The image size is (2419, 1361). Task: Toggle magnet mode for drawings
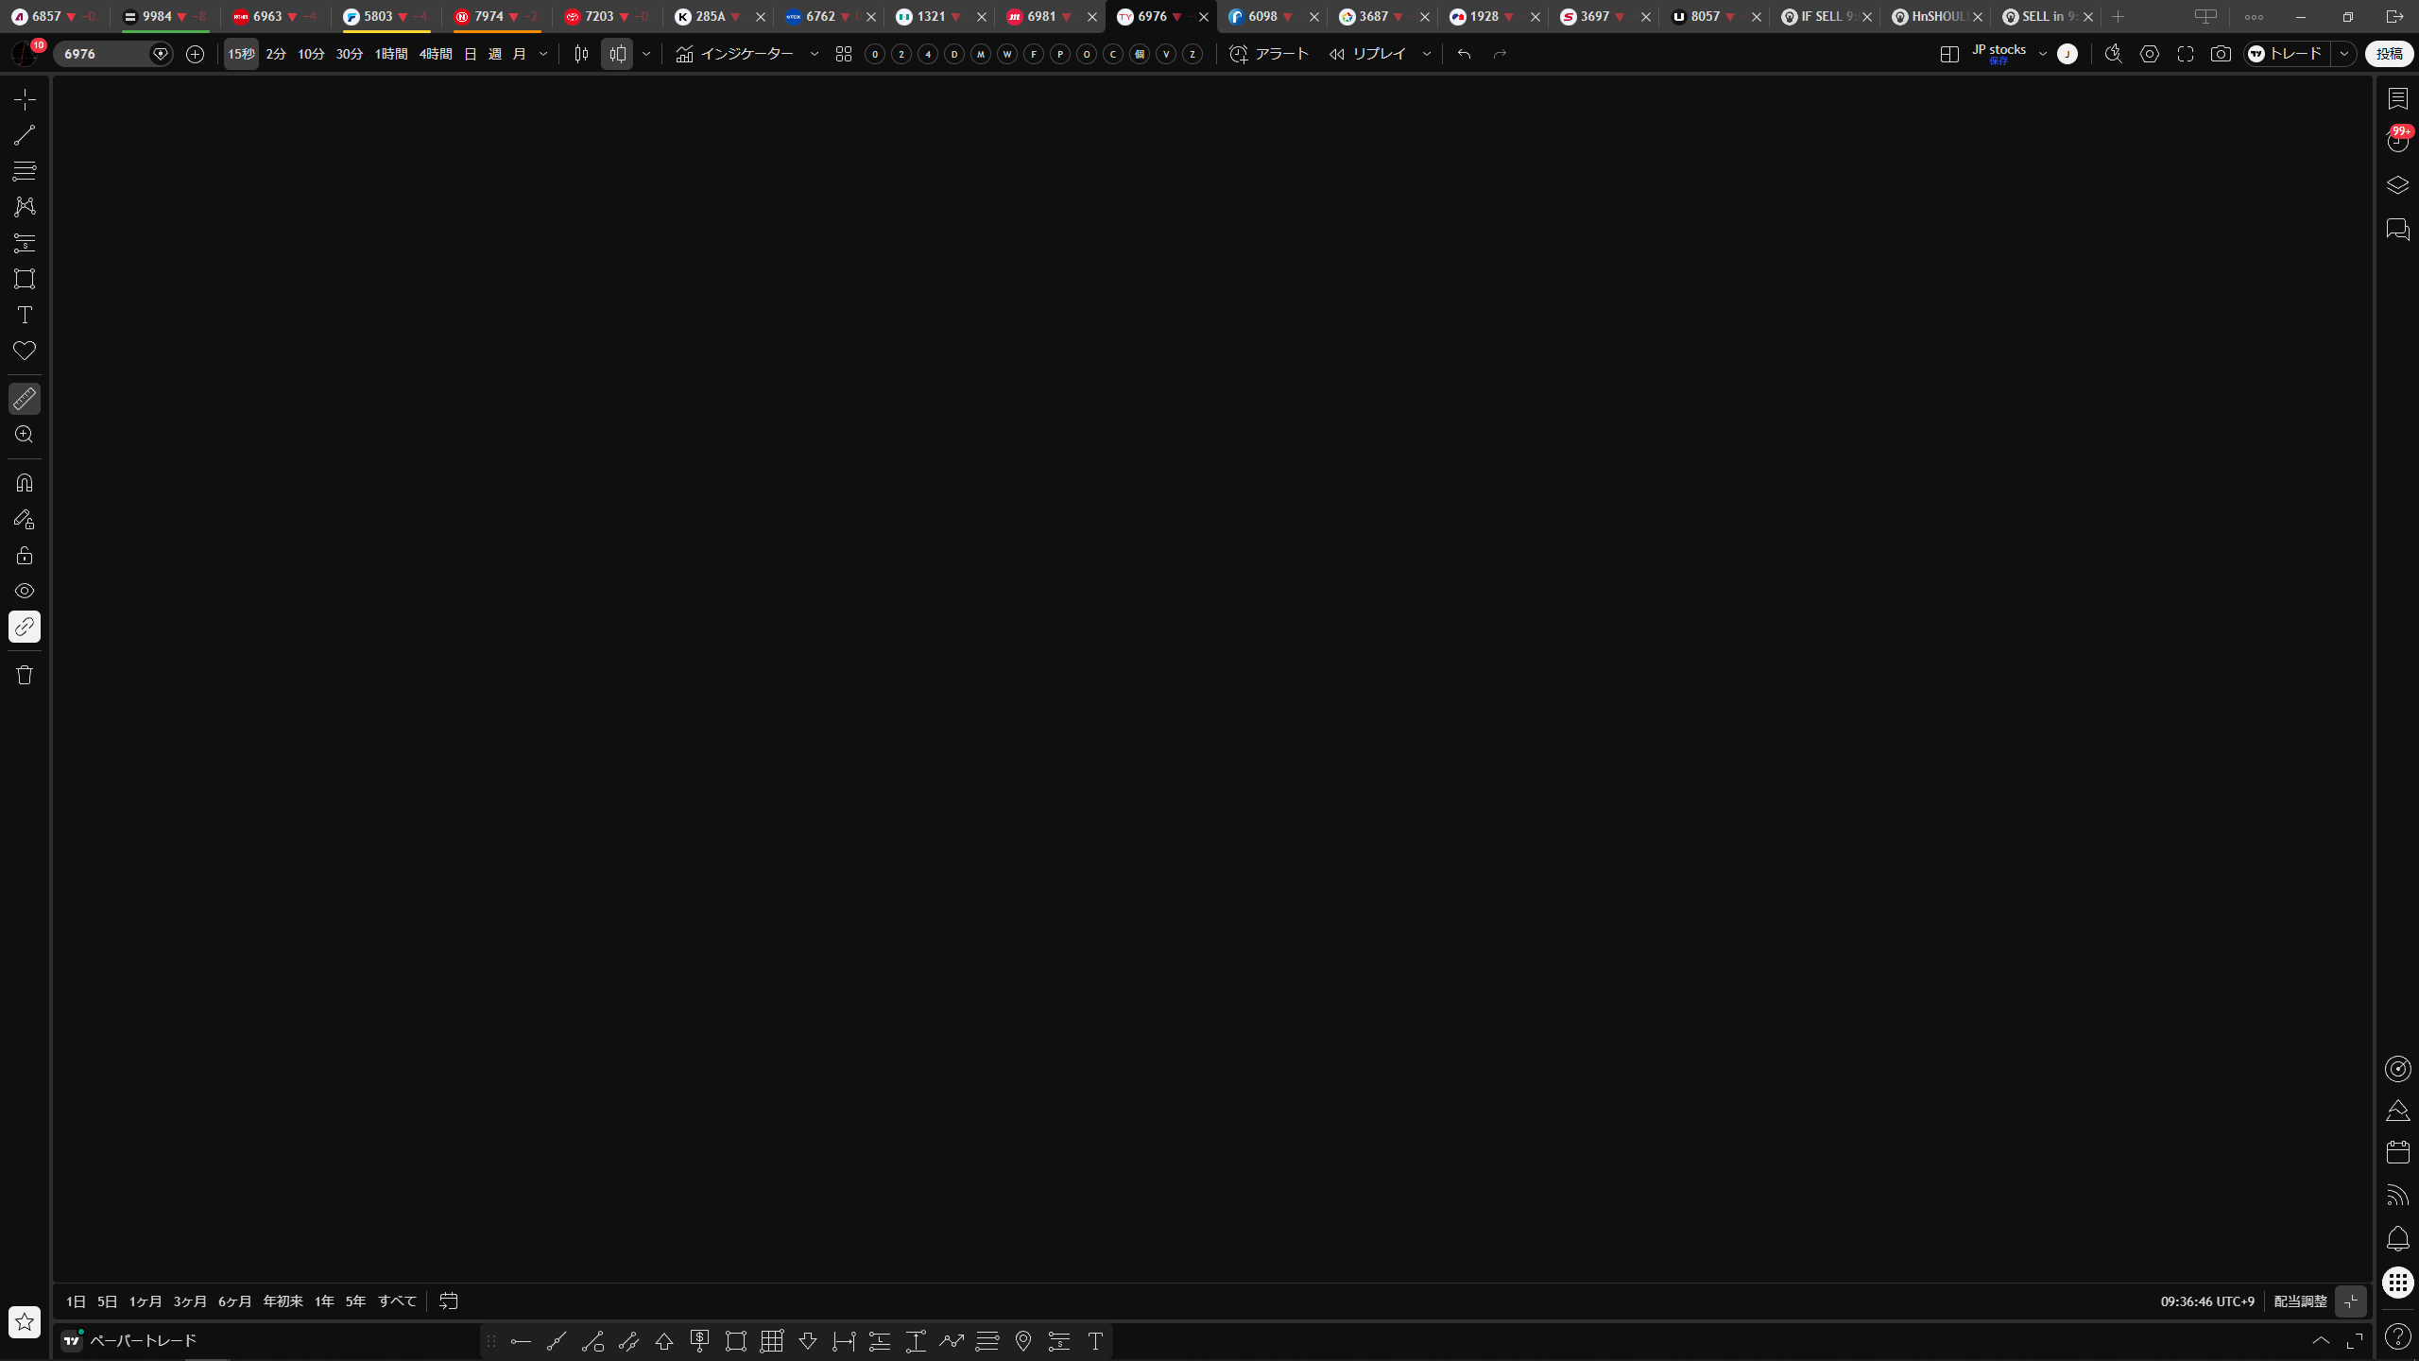pos(25,483)
